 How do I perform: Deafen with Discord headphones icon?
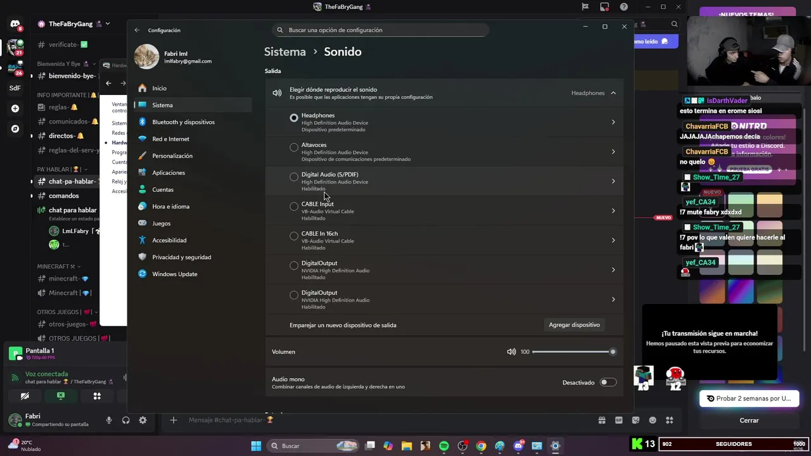coord(125,420)
